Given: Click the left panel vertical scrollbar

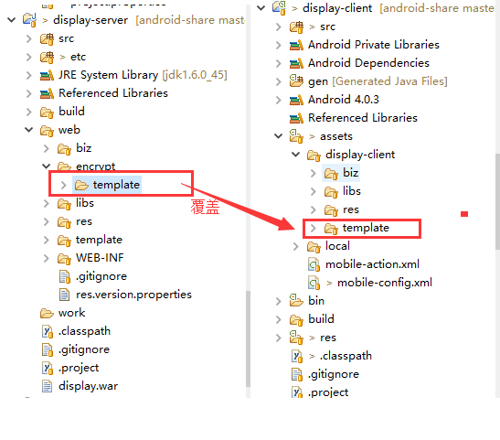Looking at the screenshot, I should [248, 338].
